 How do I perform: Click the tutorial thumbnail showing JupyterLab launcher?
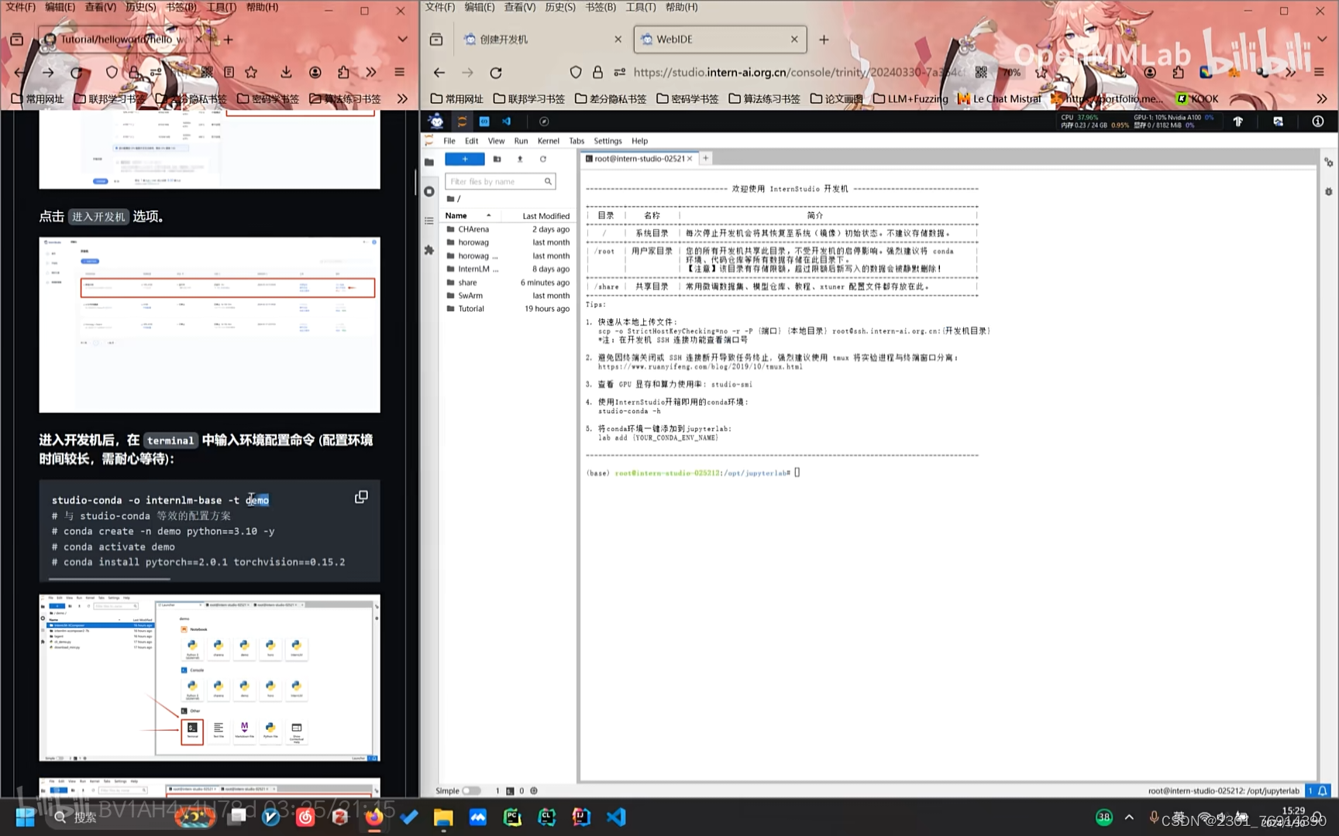[x=210, y=677]
